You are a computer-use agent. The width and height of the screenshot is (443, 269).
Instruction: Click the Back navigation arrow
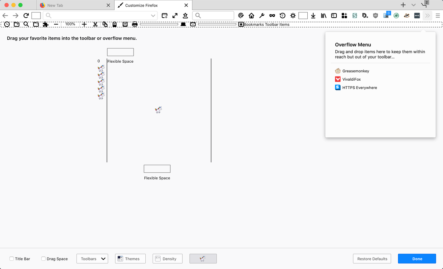tap(5, 16)
